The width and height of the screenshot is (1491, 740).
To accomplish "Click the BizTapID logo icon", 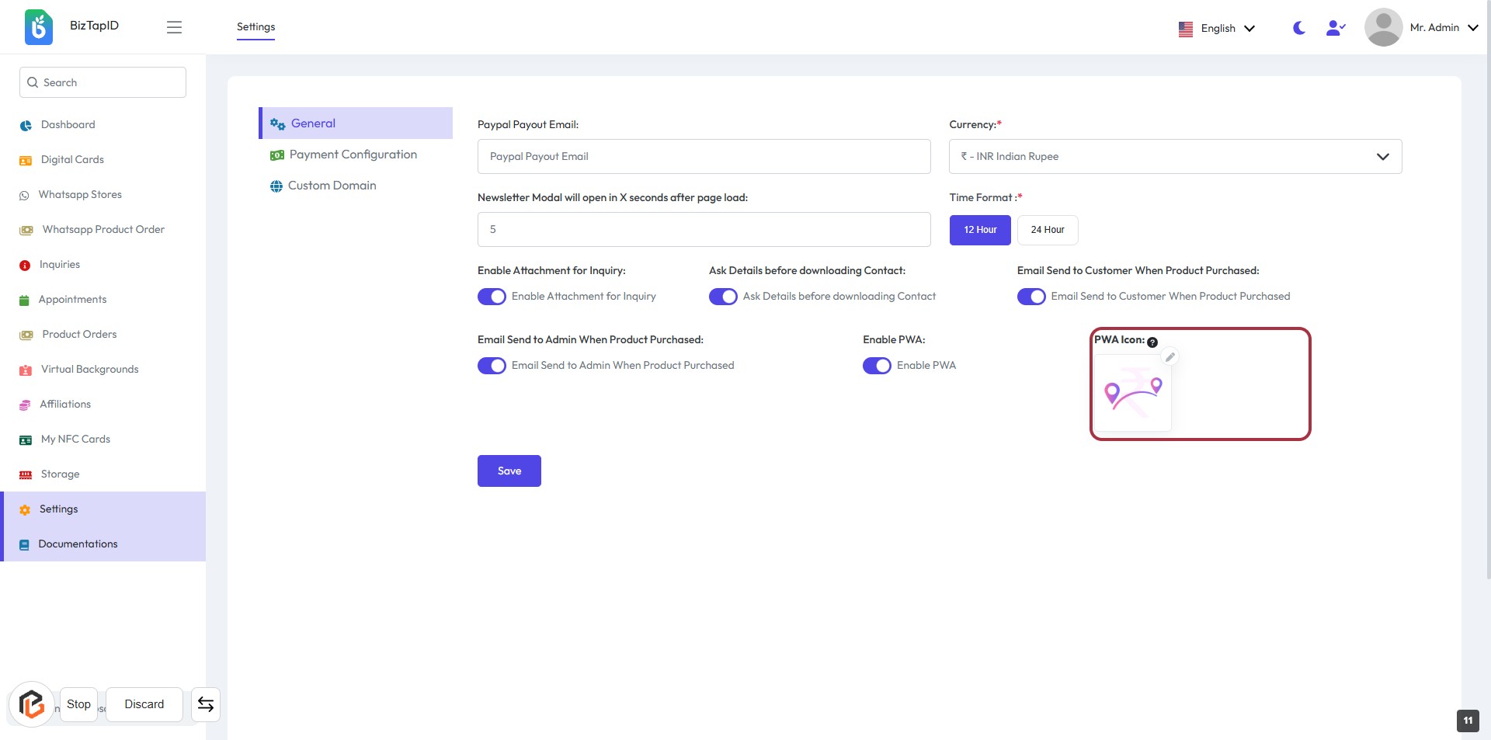I will point(38,27).
